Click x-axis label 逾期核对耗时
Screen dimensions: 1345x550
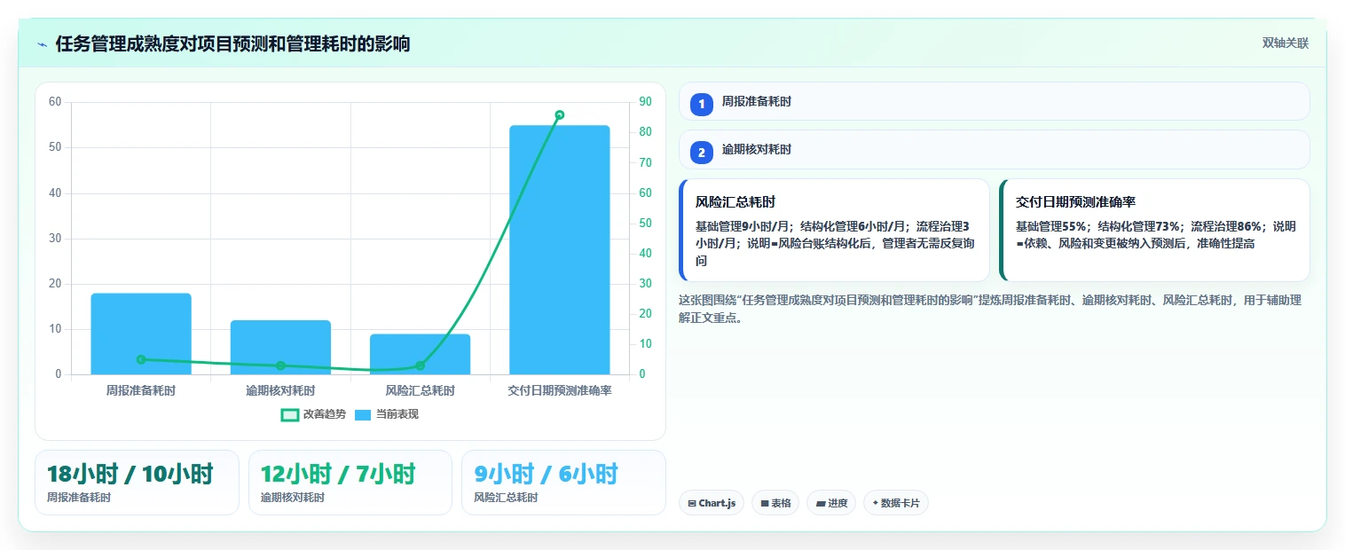click(280, 390)
